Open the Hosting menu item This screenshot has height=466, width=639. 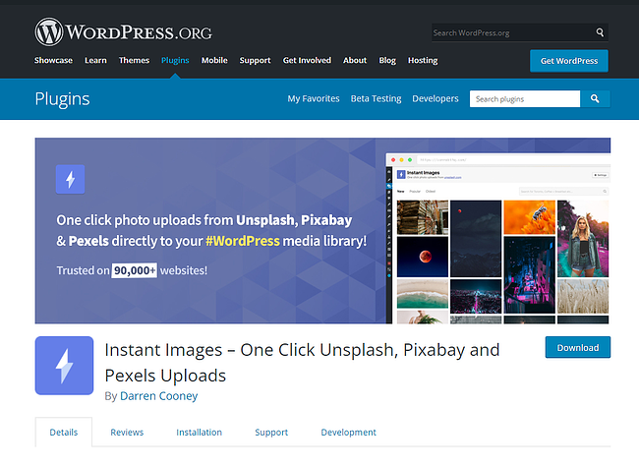[x=423, y=60]
